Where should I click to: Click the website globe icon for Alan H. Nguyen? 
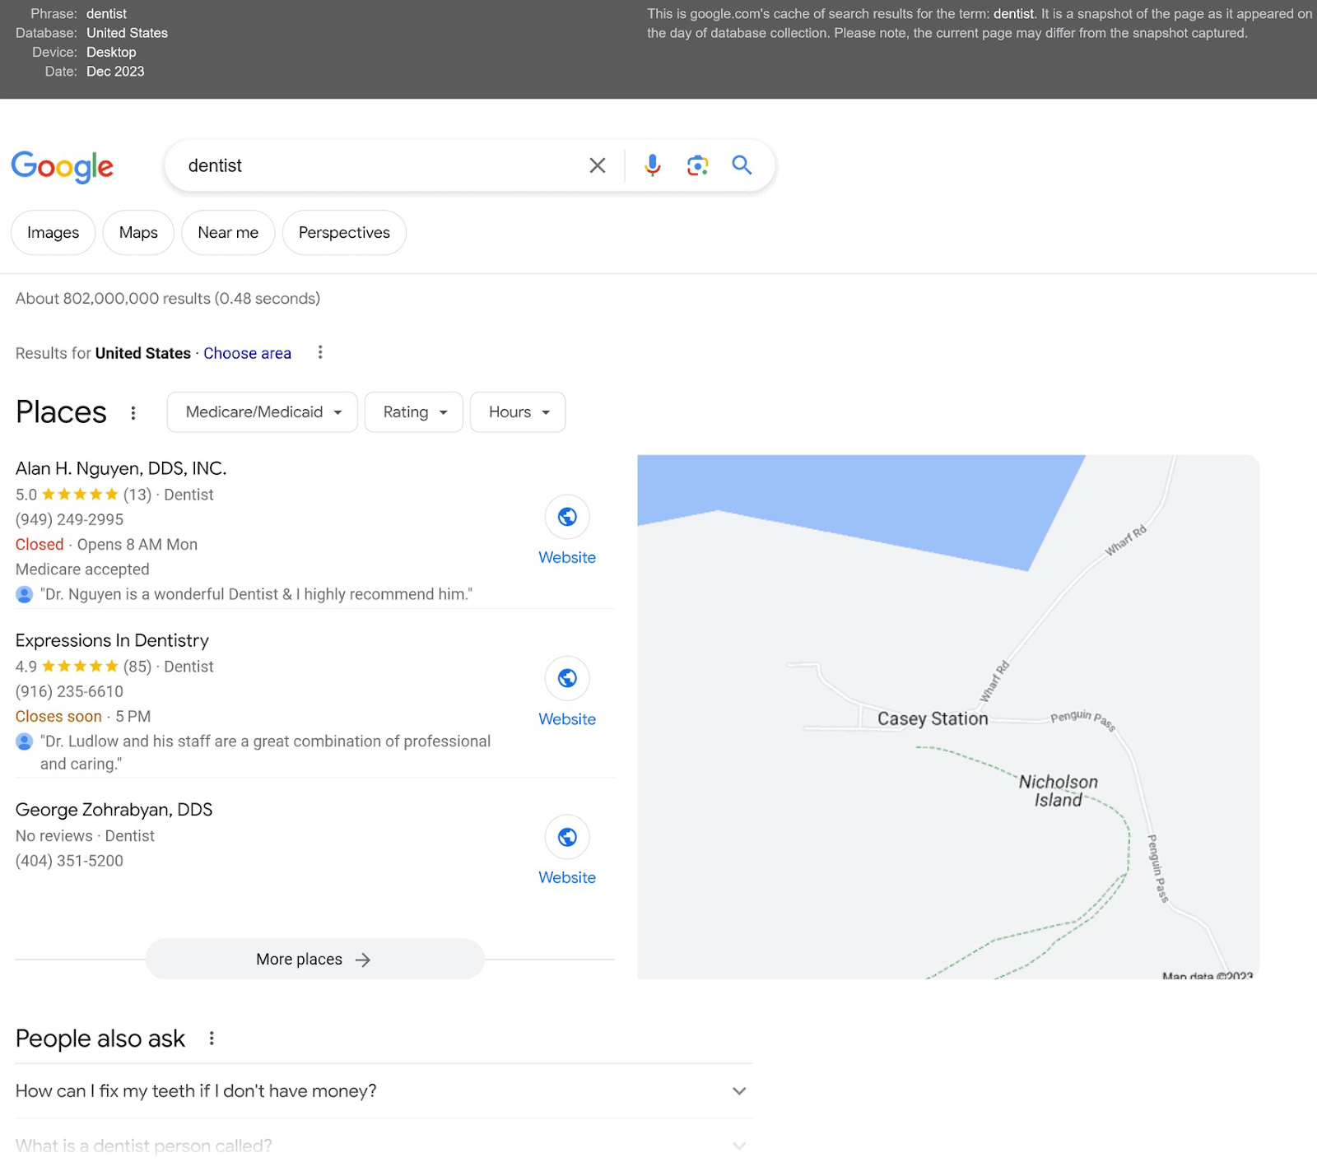pos(566,517)
